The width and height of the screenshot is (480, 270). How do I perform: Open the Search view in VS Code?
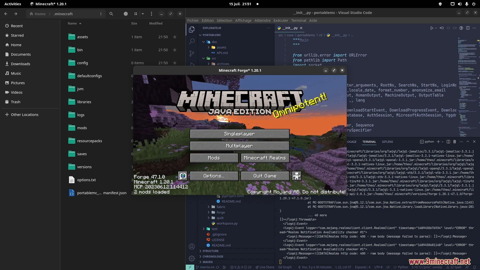(x=192, y=41)
